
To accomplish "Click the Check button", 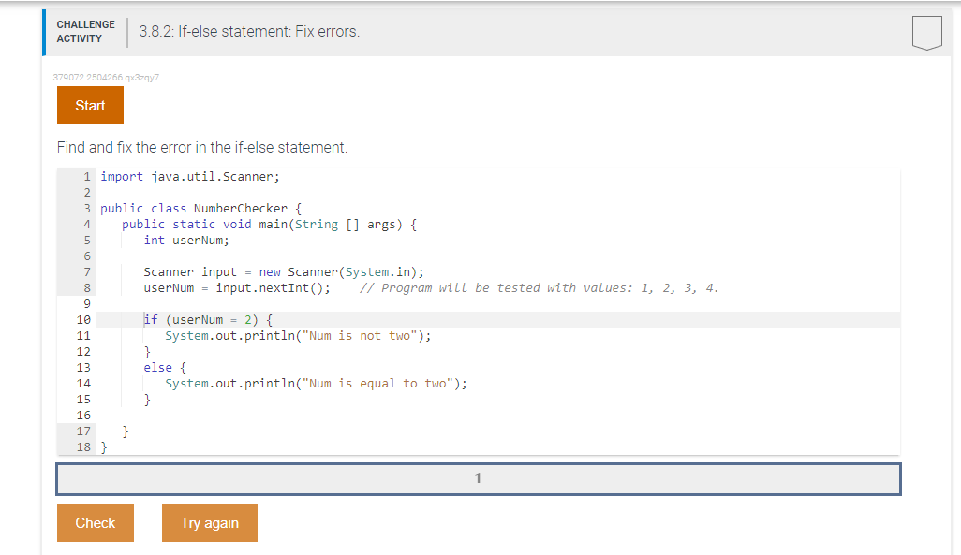I will tap(95, 522).
